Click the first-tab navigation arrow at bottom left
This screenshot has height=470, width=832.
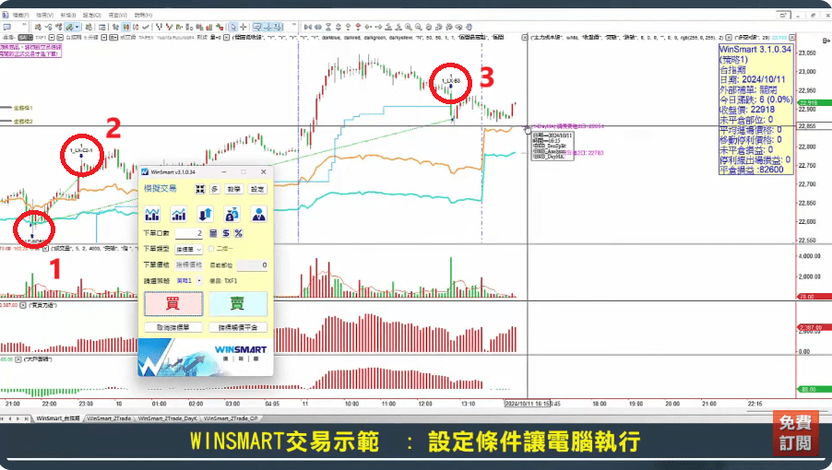pos(3,418)
